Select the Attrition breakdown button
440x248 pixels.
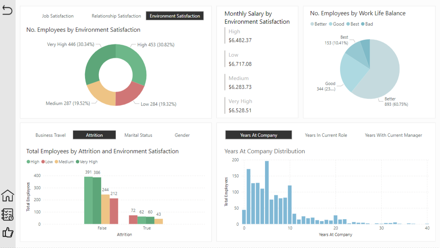pyautogui.click(x=94, y=135)
